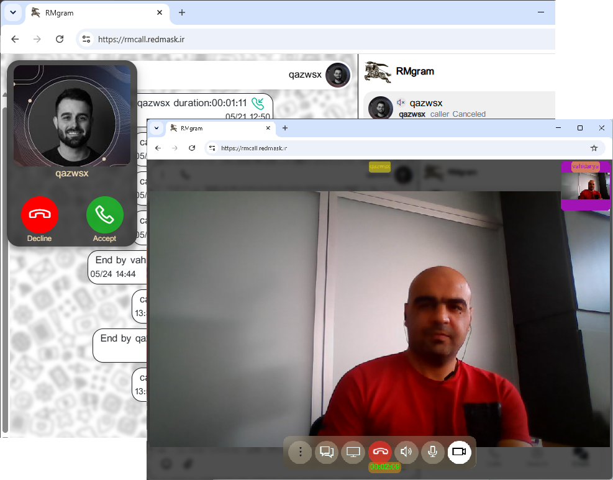Click the End by vah message 05/24 14:44
613x480 pixels.
[x=117, y=267]
